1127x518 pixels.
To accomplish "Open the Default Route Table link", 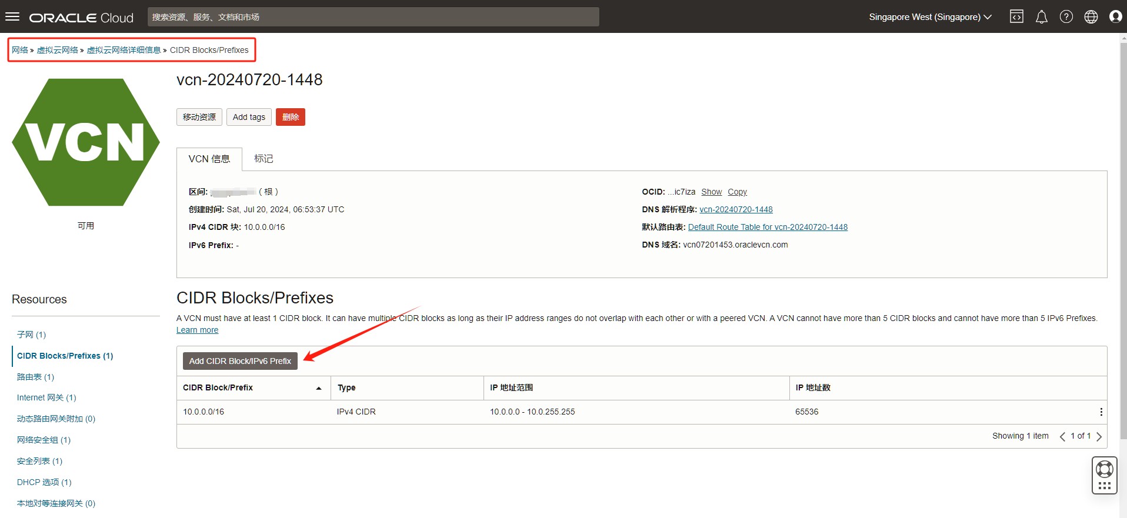I will pos(768,228).
